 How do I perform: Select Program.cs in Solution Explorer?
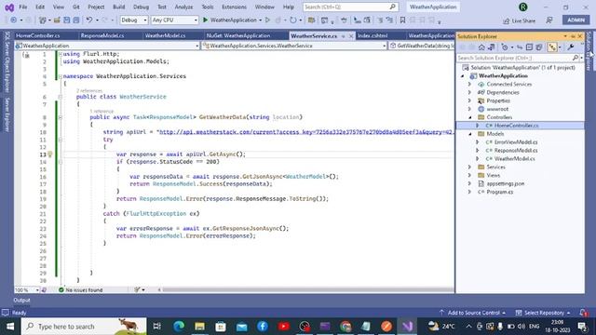tap(499, 193)
